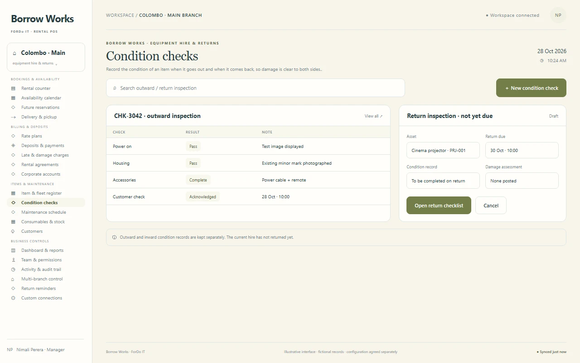Open Rental agreements menu item
The height and width of the screenshot is (363, 580).
[46, 165]
